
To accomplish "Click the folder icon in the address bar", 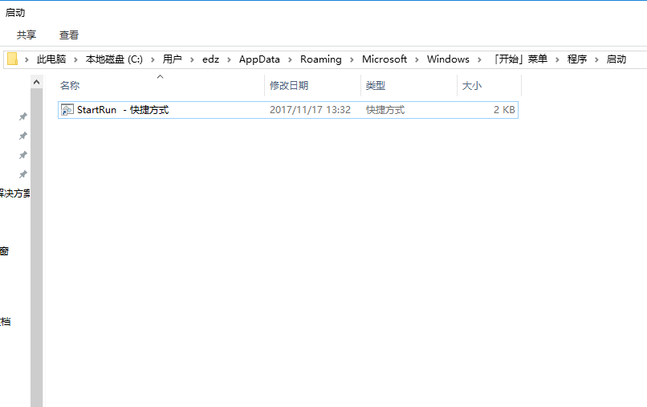I will (x=12, y=59).
